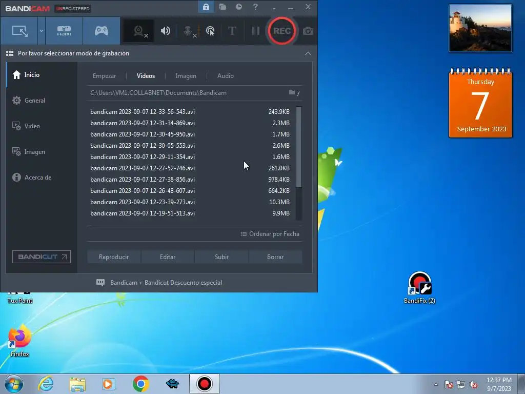Capture a screenshot with the camera icon

[308, 31]
